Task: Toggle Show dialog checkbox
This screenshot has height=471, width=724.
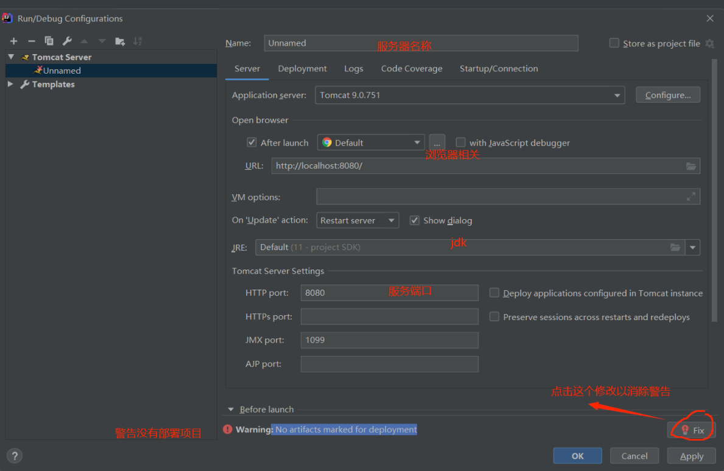Action: coord(415,220)
